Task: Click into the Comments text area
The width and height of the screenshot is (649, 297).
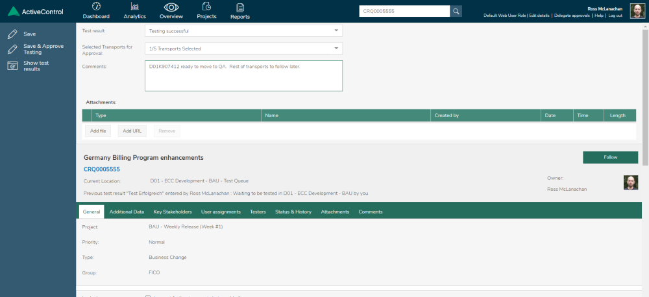Action: pos(243,76)
